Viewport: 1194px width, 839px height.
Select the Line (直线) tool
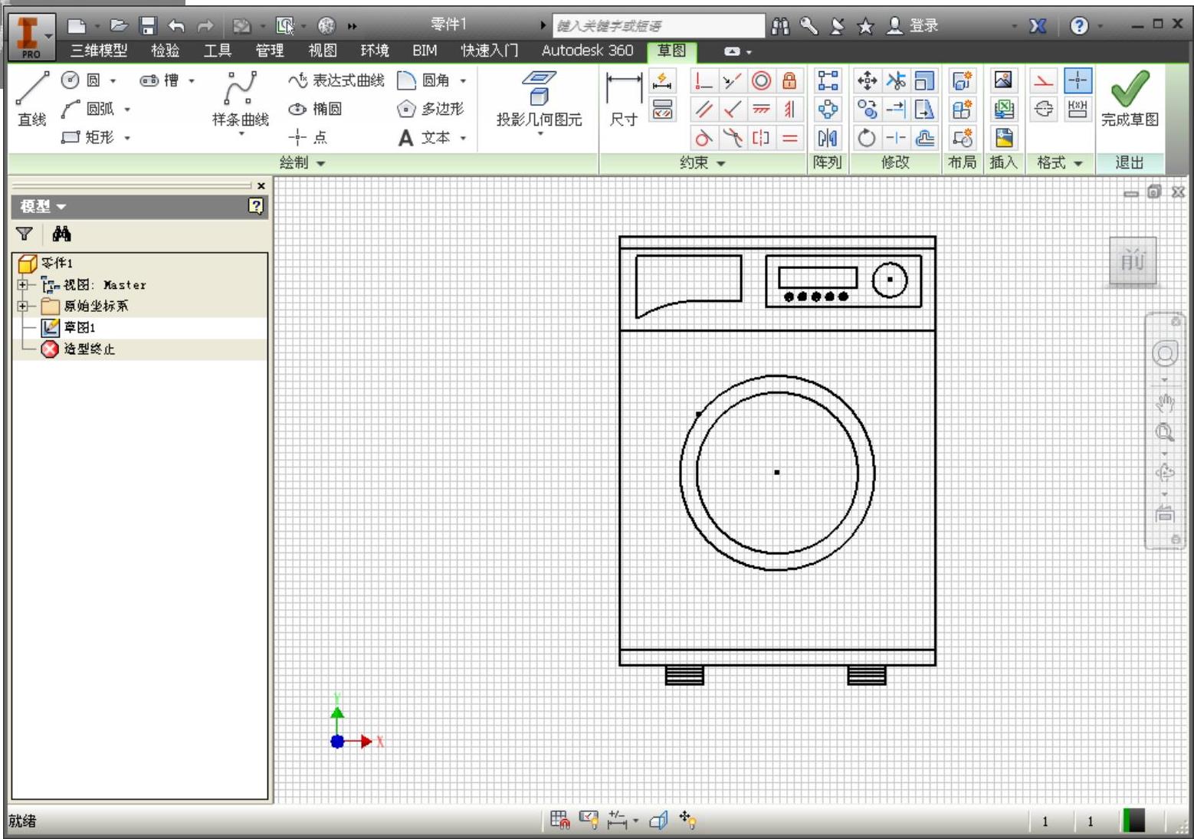coord(32,99)
